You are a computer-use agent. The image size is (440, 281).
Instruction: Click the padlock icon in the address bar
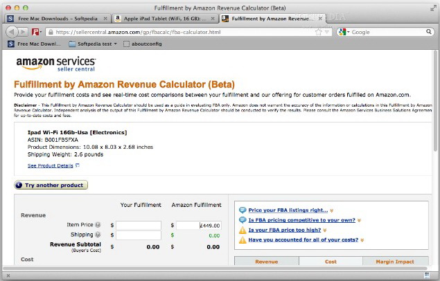(x=51, y=33)
